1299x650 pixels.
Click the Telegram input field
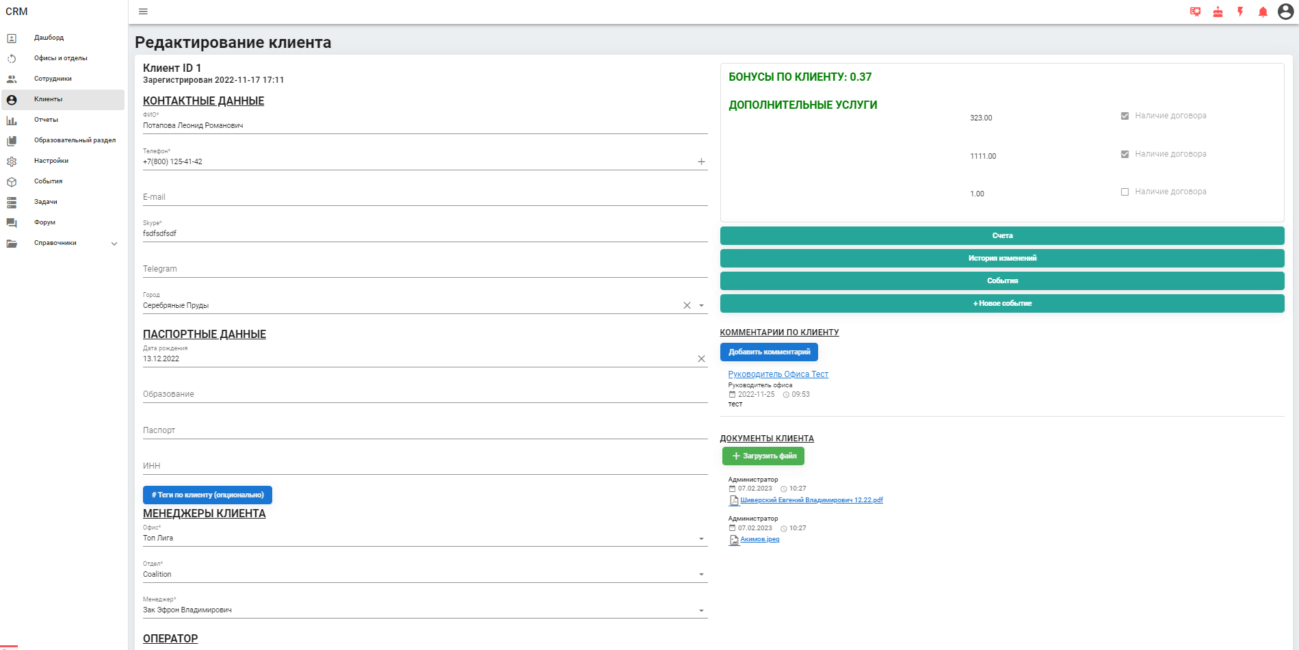tap(425, 269)
